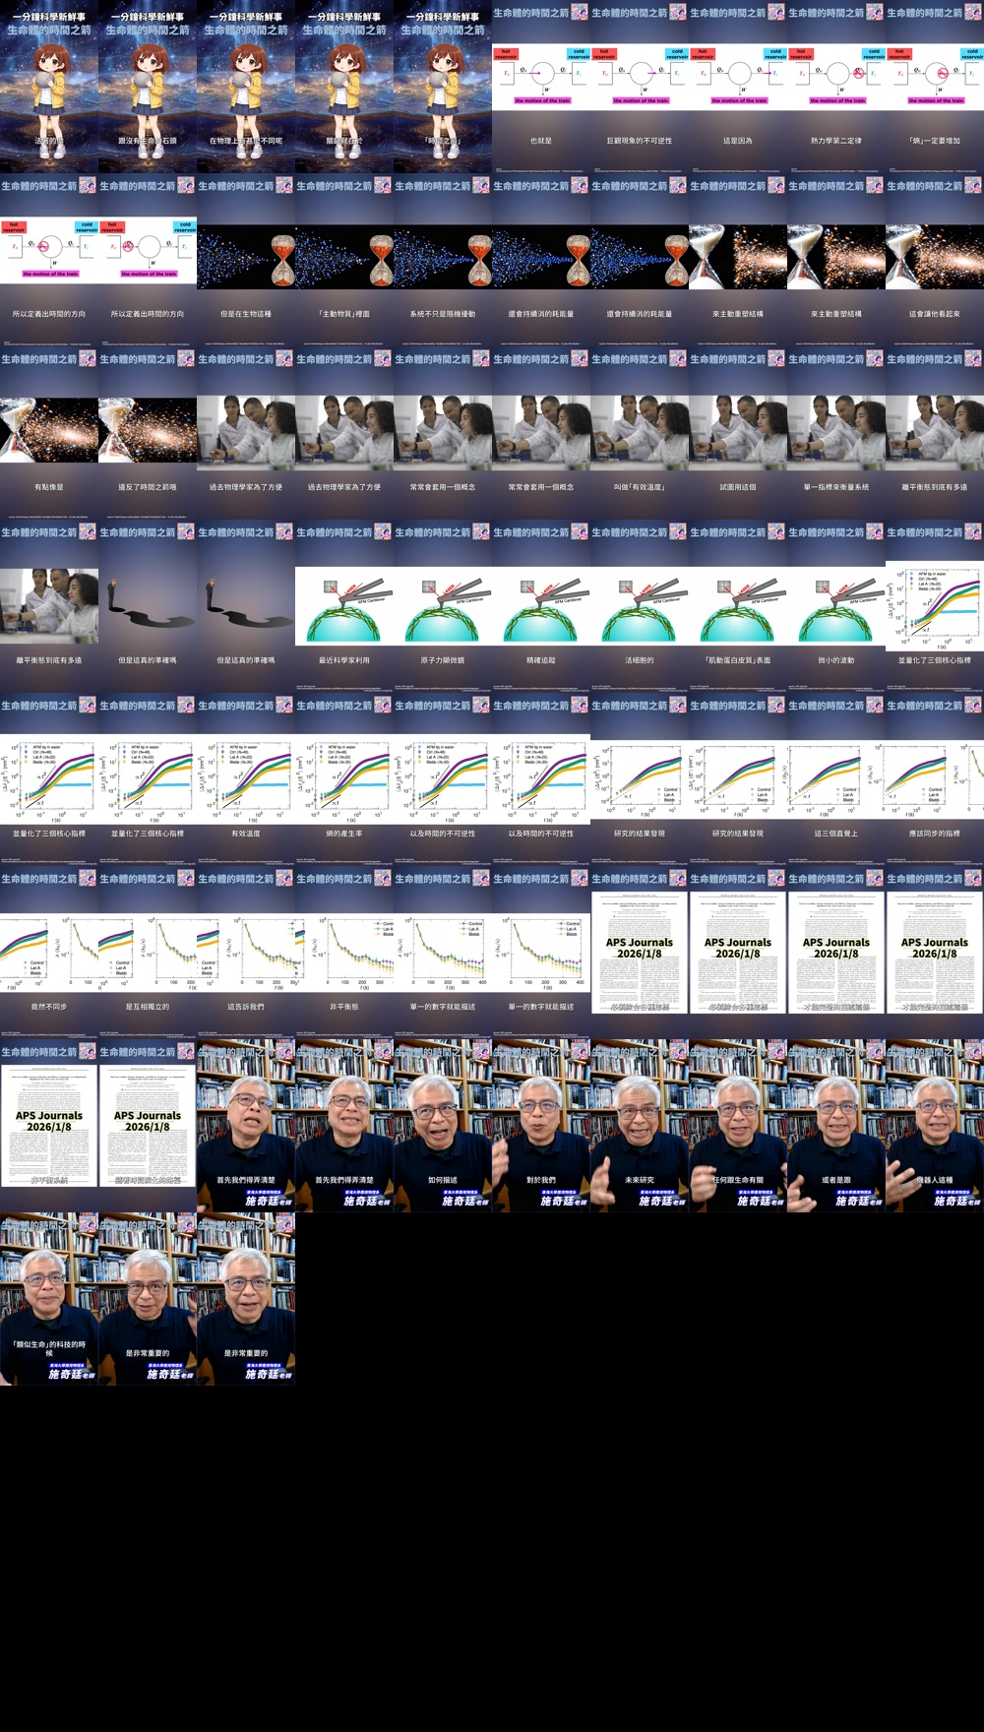Screen dimensions: 984x1732
Task: Select the frame captioned 微小的波動
Action: click(836, 606)
